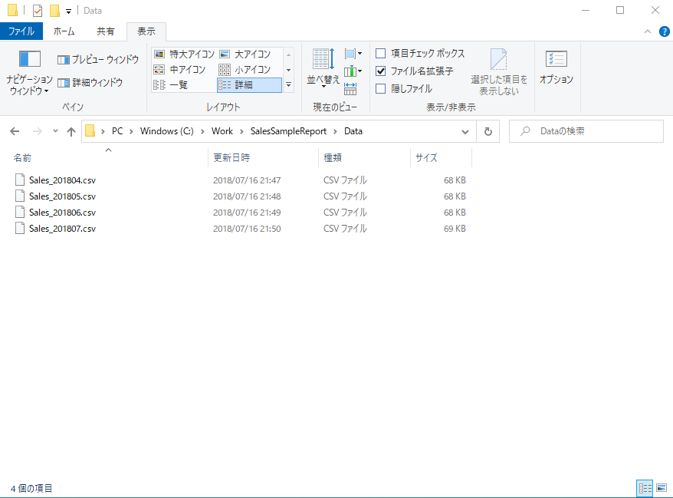Screen dimensions: 673x498
Task: Switch to details view in status bar
Action: 645,489
